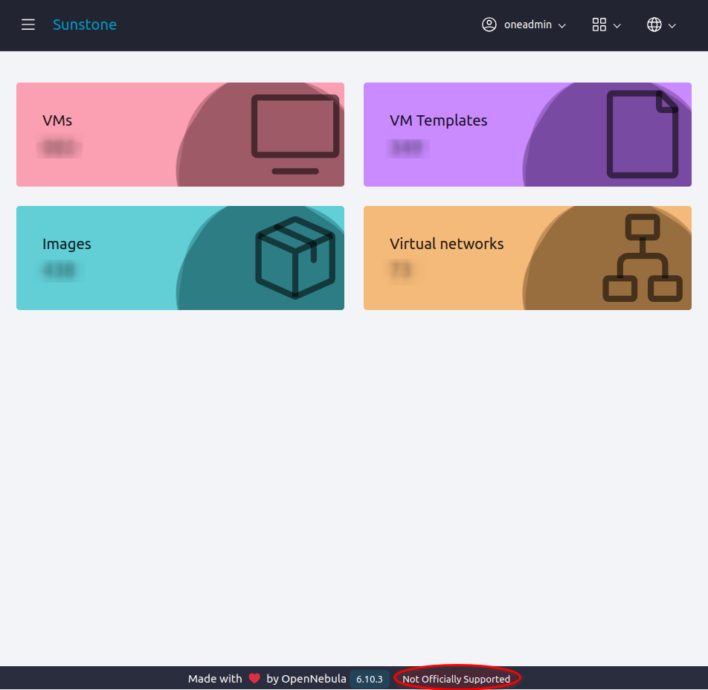Image resolution: width=708 pixels, height=690 pixels.
Task: Open the hamburger sidebar menu
Action: pos(28,25)
